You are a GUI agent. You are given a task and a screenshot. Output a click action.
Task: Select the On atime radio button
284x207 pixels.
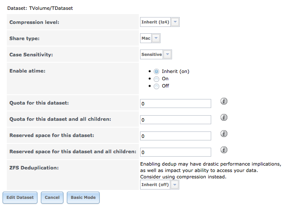(157, 79)
